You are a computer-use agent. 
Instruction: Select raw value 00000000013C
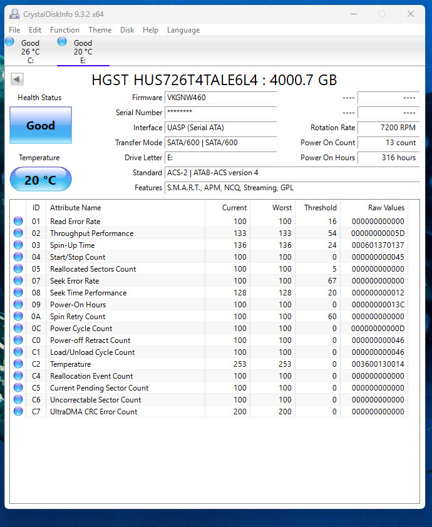click(x=378, y=305)
